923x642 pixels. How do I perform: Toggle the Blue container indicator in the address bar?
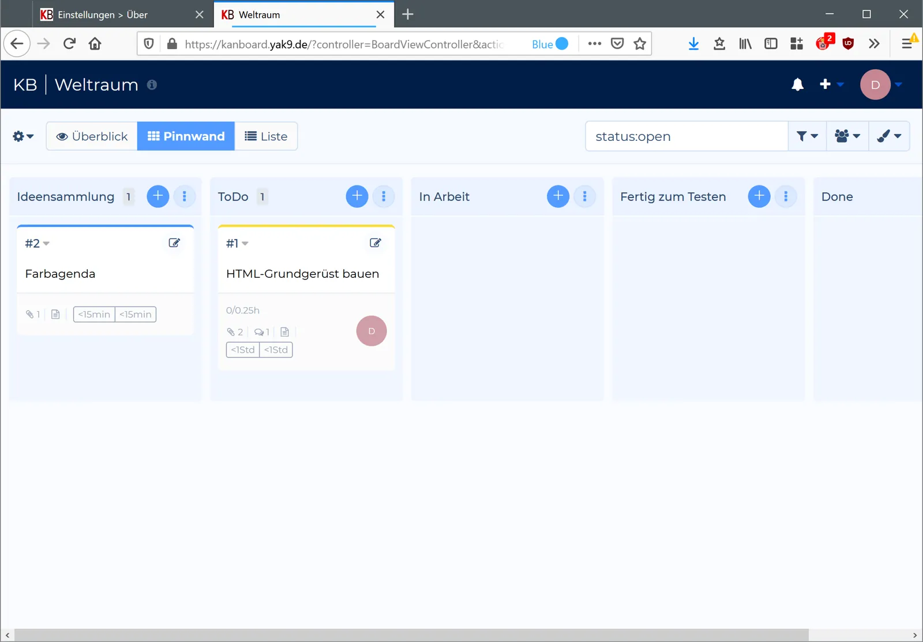click(550, 44)
